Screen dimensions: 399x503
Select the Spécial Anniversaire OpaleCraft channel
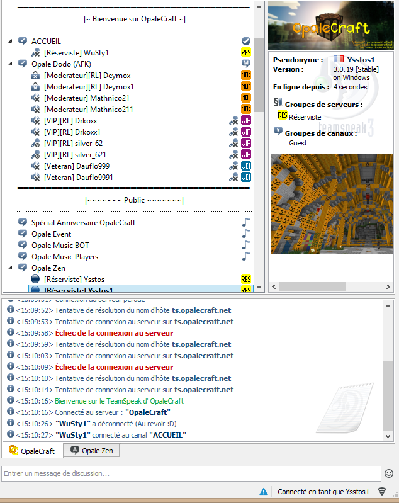(84, 223)
